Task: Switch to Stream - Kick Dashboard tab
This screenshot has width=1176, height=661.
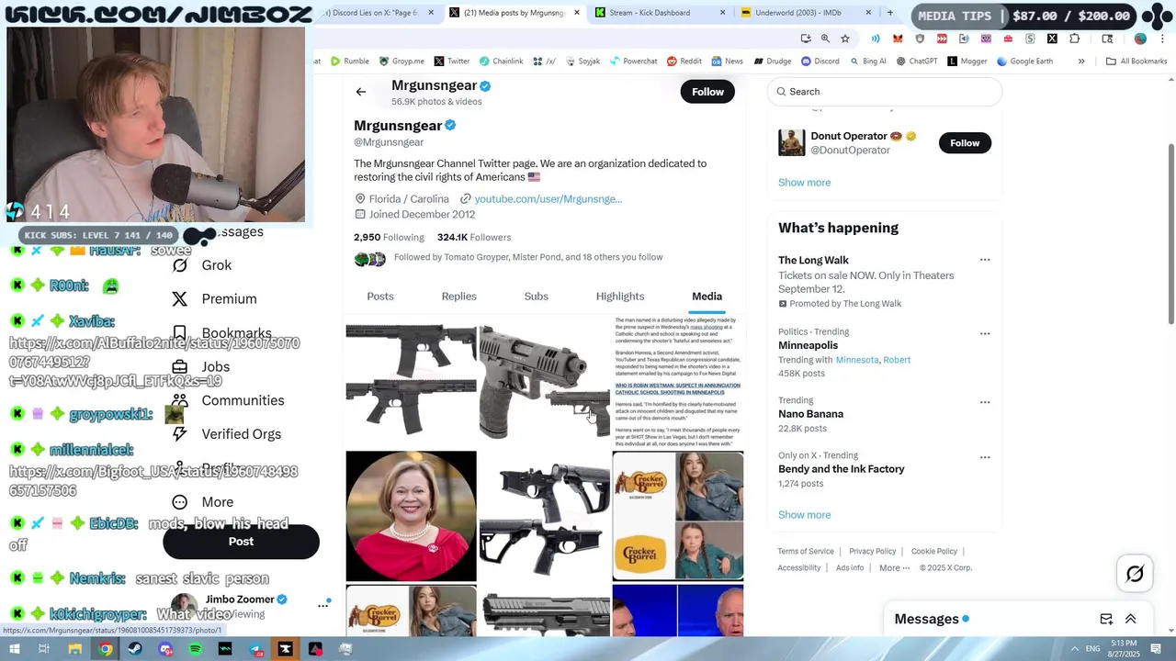Action: click(x=659, y=13)
